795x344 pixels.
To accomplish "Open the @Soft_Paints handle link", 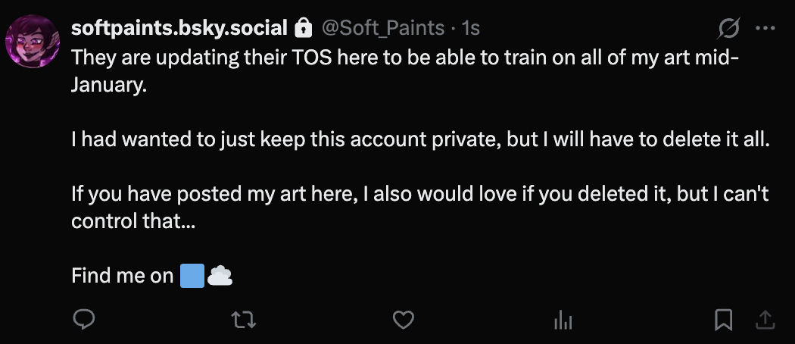I will 383,29.
